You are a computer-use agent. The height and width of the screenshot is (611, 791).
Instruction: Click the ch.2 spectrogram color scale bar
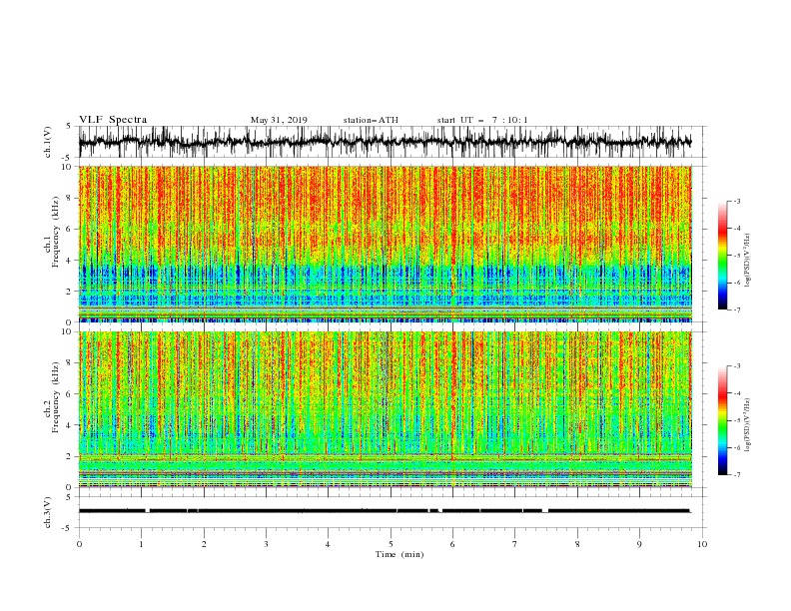(x=723, y=420)
